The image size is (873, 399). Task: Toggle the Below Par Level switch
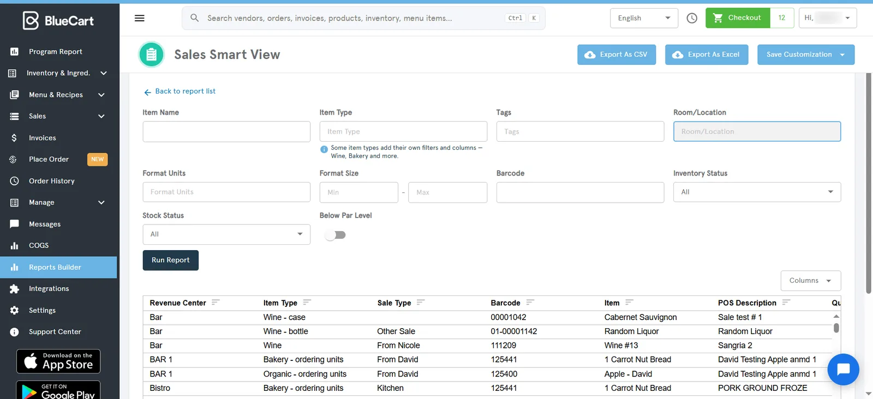pyautogui.click(x=335, y=235)
